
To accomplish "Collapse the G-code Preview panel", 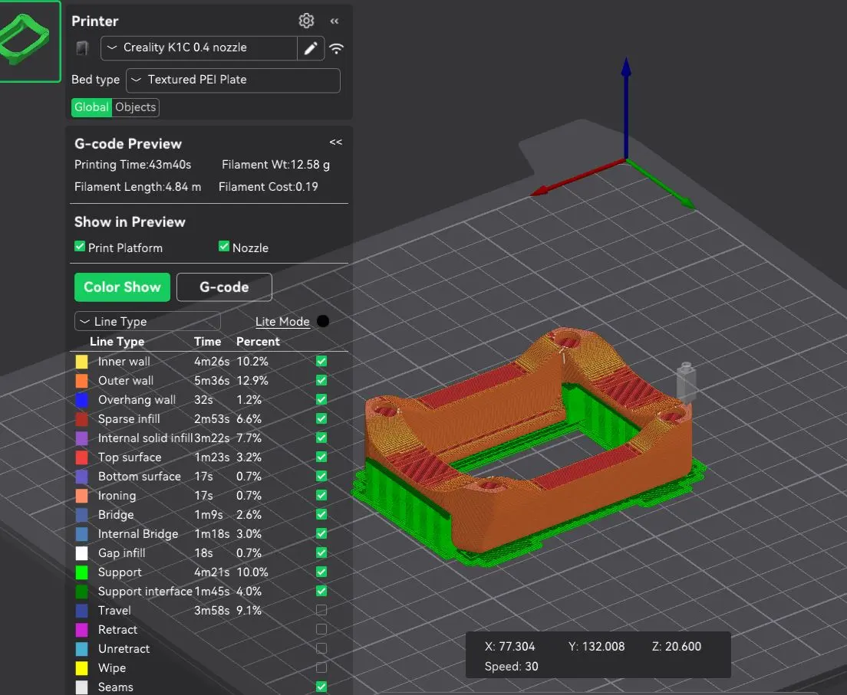I will 335,142.
